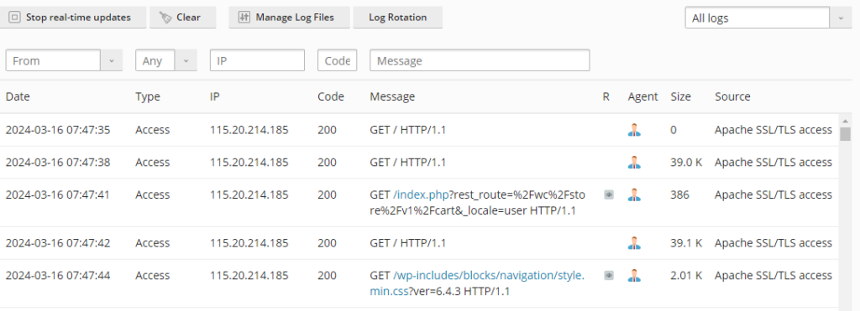
Task: Click the agent icon in the 07:47:38 row
Action: point(634,162)
